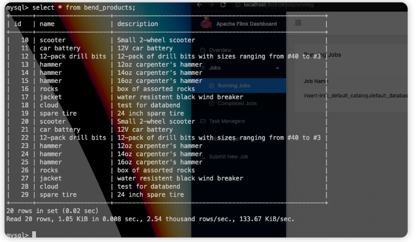Click 'test for databend' in row 18
The width and height of the screenshot is (417, 242).
pos(149,105)
